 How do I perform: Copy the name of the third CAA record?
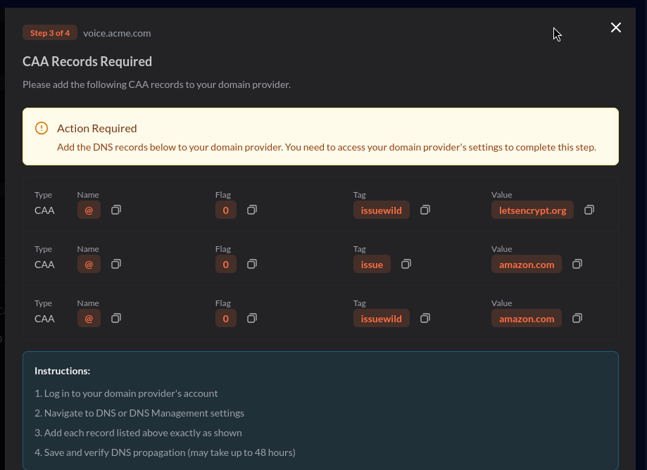(x=116, y=318)
